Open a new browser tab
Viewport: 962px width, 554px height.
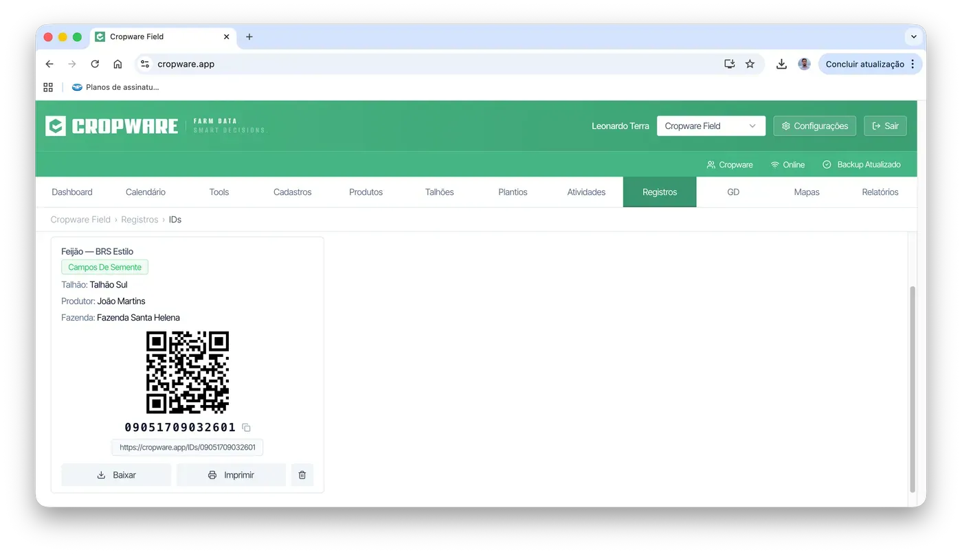249,36
